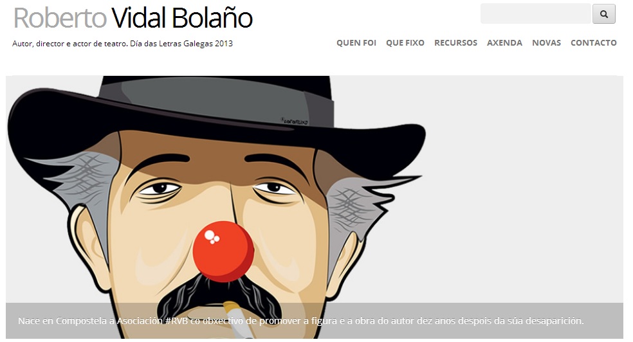This screenshot has height=342, width=633.
Task: Click the artist signature on the hat band
Action: [294, 121]
